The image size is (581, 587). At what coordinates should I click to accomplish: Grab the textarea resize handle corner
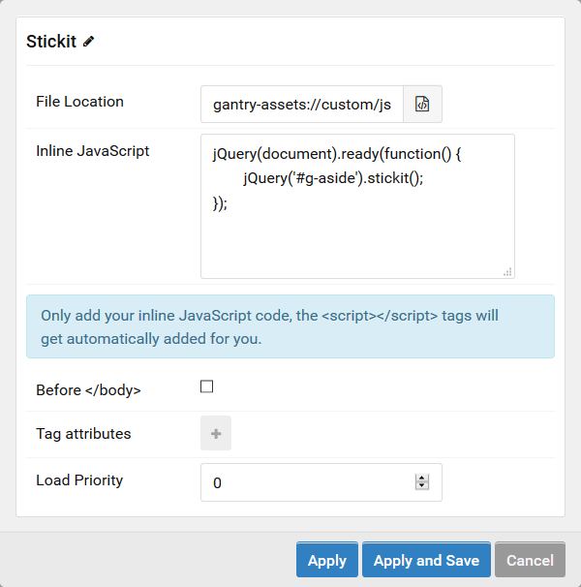click(507, 272)
